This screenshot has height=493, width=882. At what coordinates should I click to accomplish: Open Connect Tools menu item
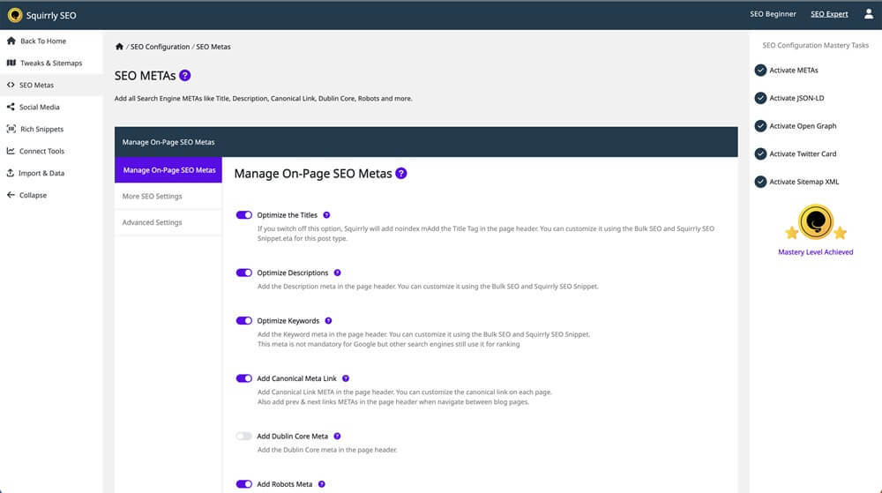[x=51, y=151]
